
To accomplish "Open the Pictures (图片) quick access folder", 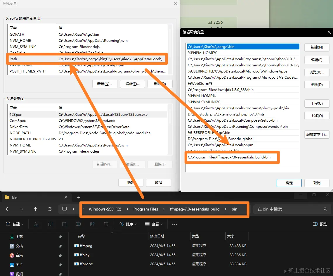I will pyautogui.click(x=19, y=265).
